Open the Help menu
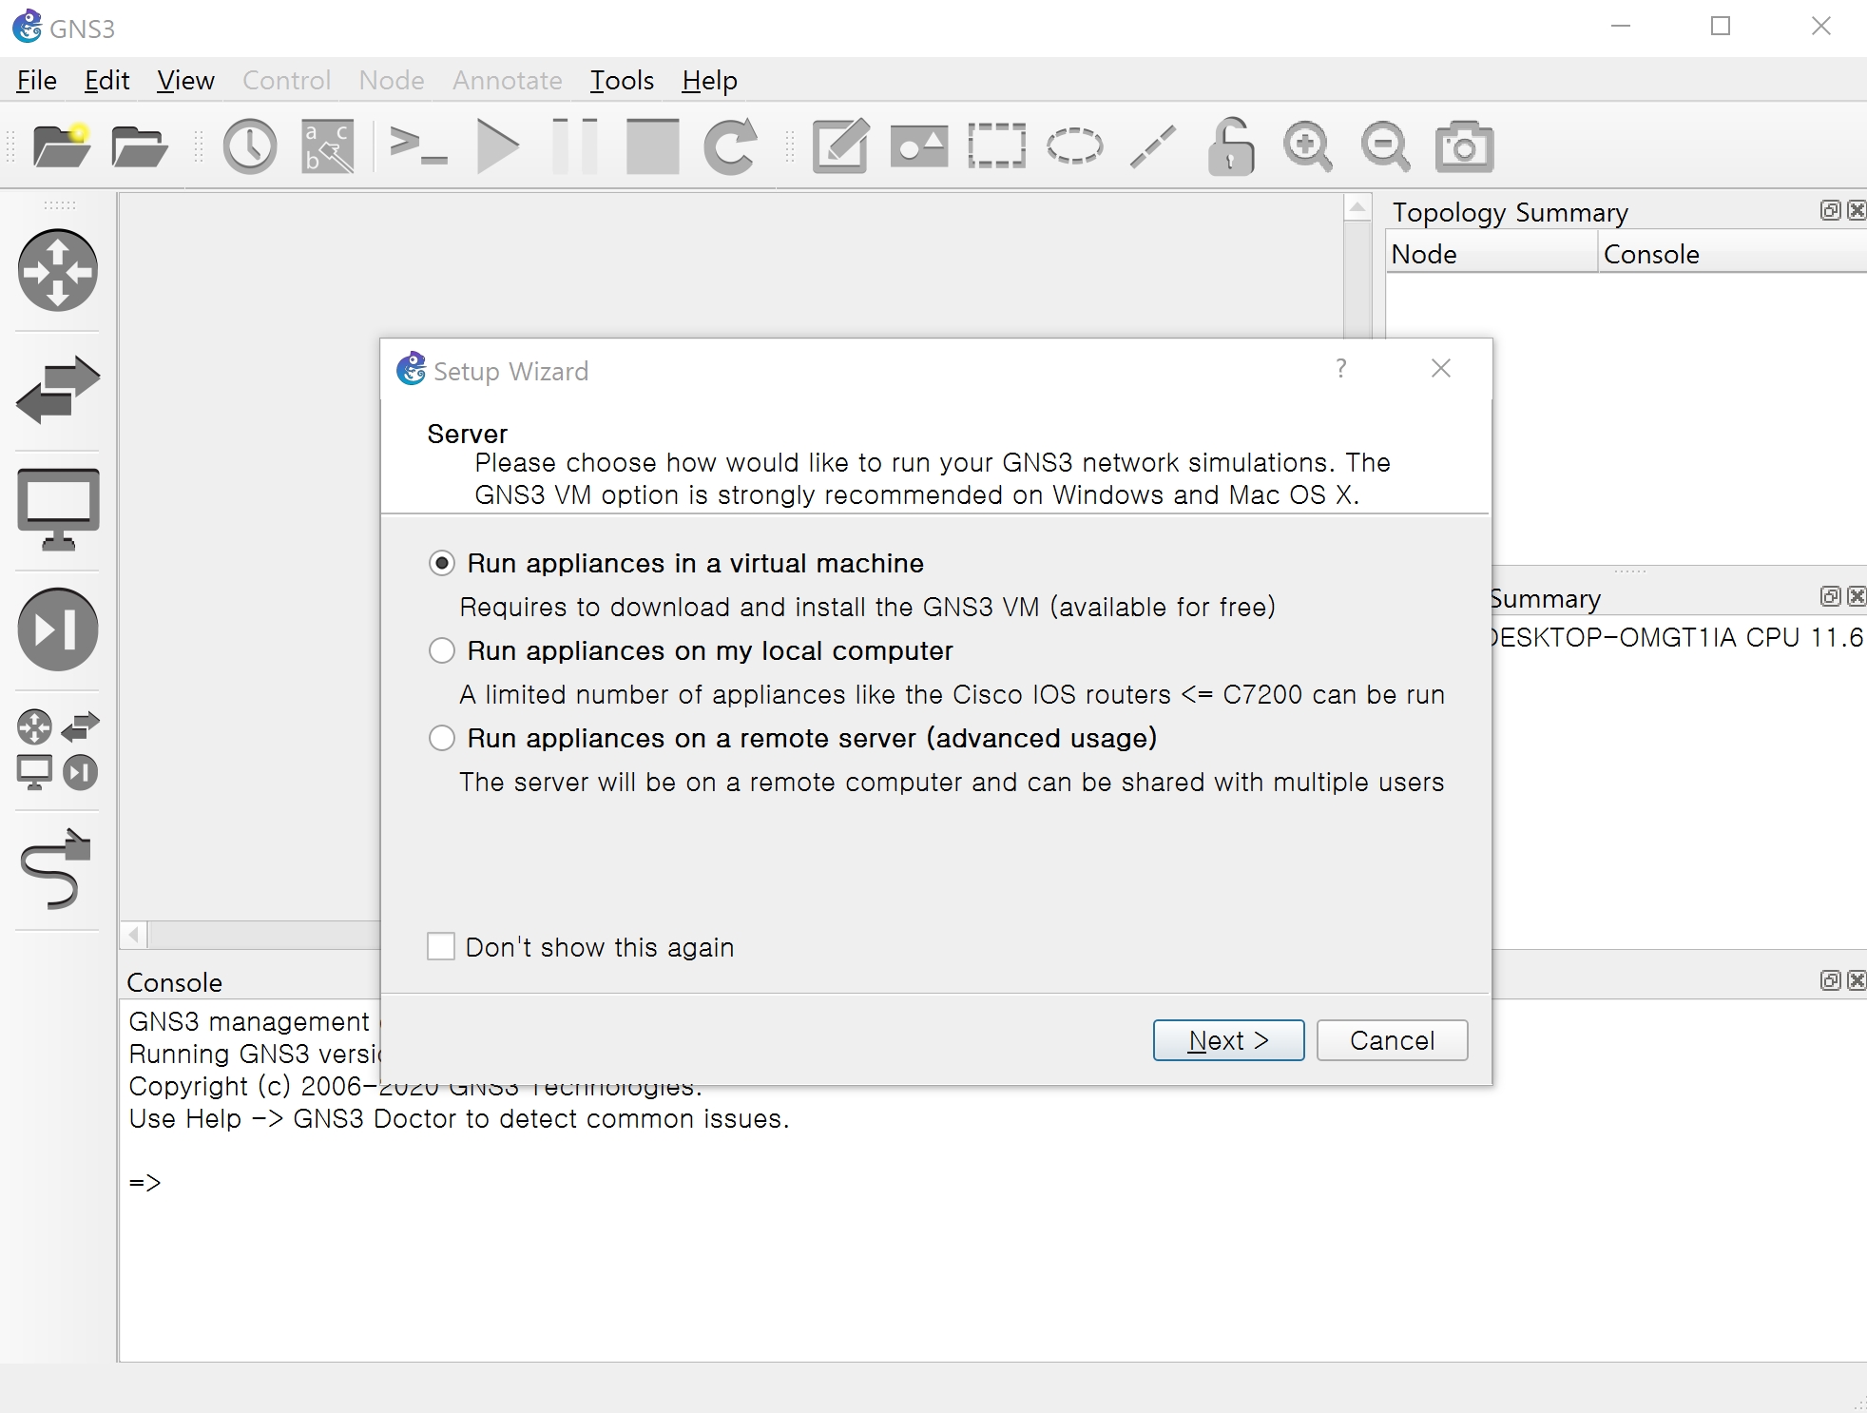This screenshot has width=1867, height=1413. click(709, 81)
